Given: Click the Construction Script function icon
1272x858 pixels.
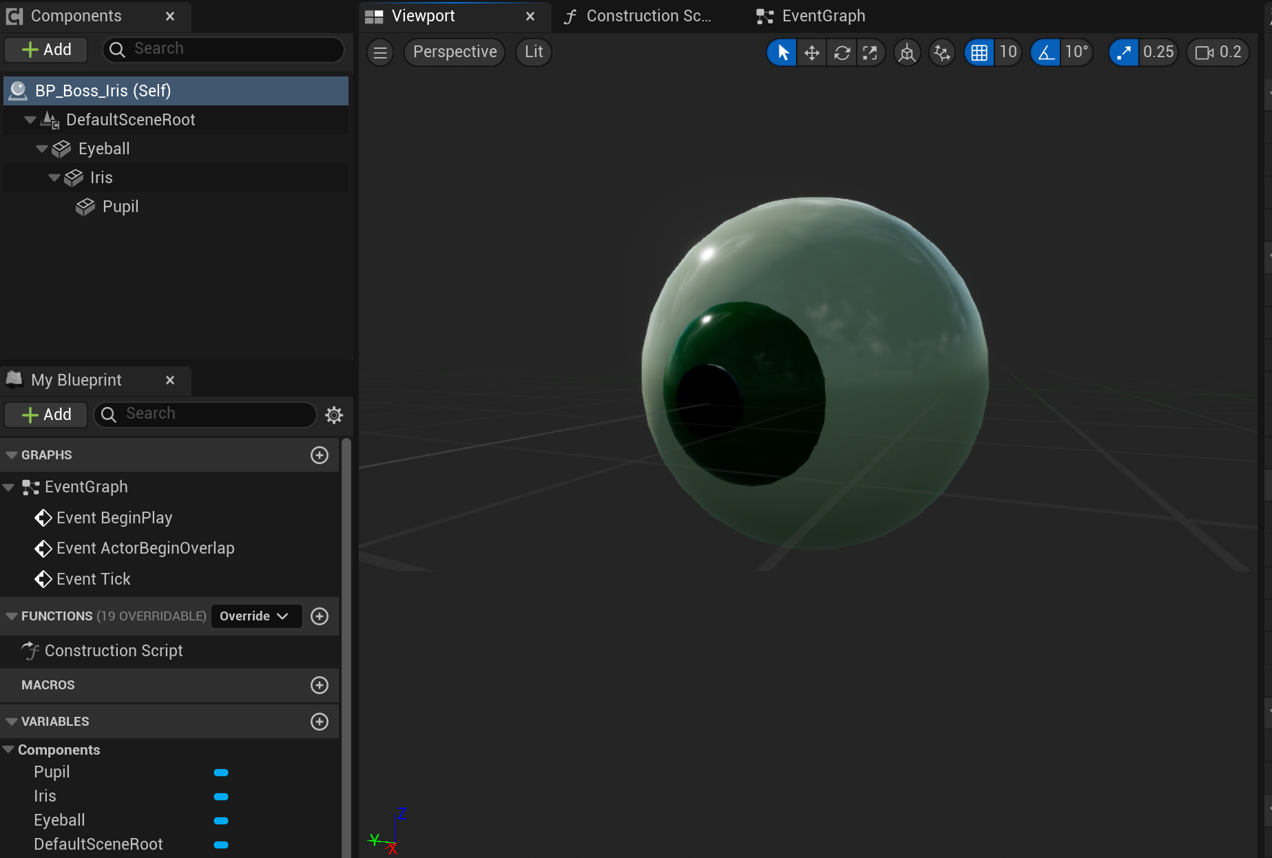Looking at the screenshot, I should tap(30, 651).
